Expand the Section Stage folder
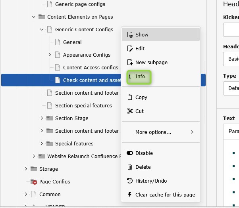 tap(42, 118)
